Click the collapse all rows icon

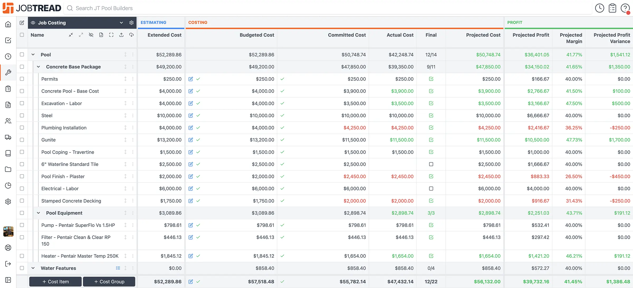pos(71,35)
